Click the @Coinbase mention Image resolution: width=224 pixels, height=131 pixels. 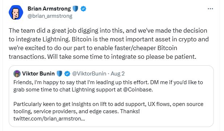[138, 90]
